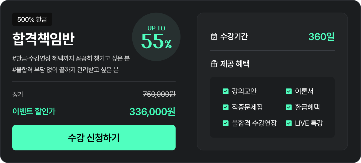Click the #불합격 부담 없이 hashtag line
The height and width of the screenshot is (163, 361).
point(65,70)
